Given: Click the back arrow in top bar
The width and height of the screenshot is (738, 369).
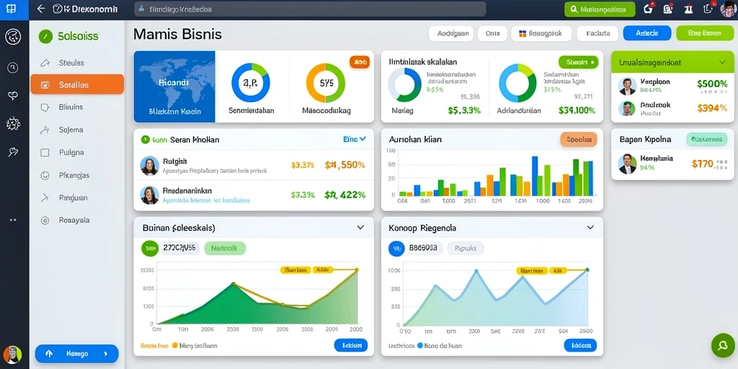Looking at the screenshot, I should tap(41, 9).
